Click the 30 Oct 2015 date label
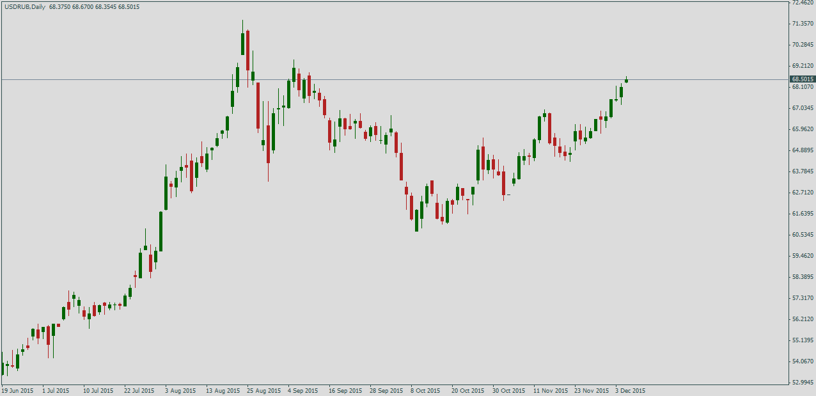 coord(509,390)
